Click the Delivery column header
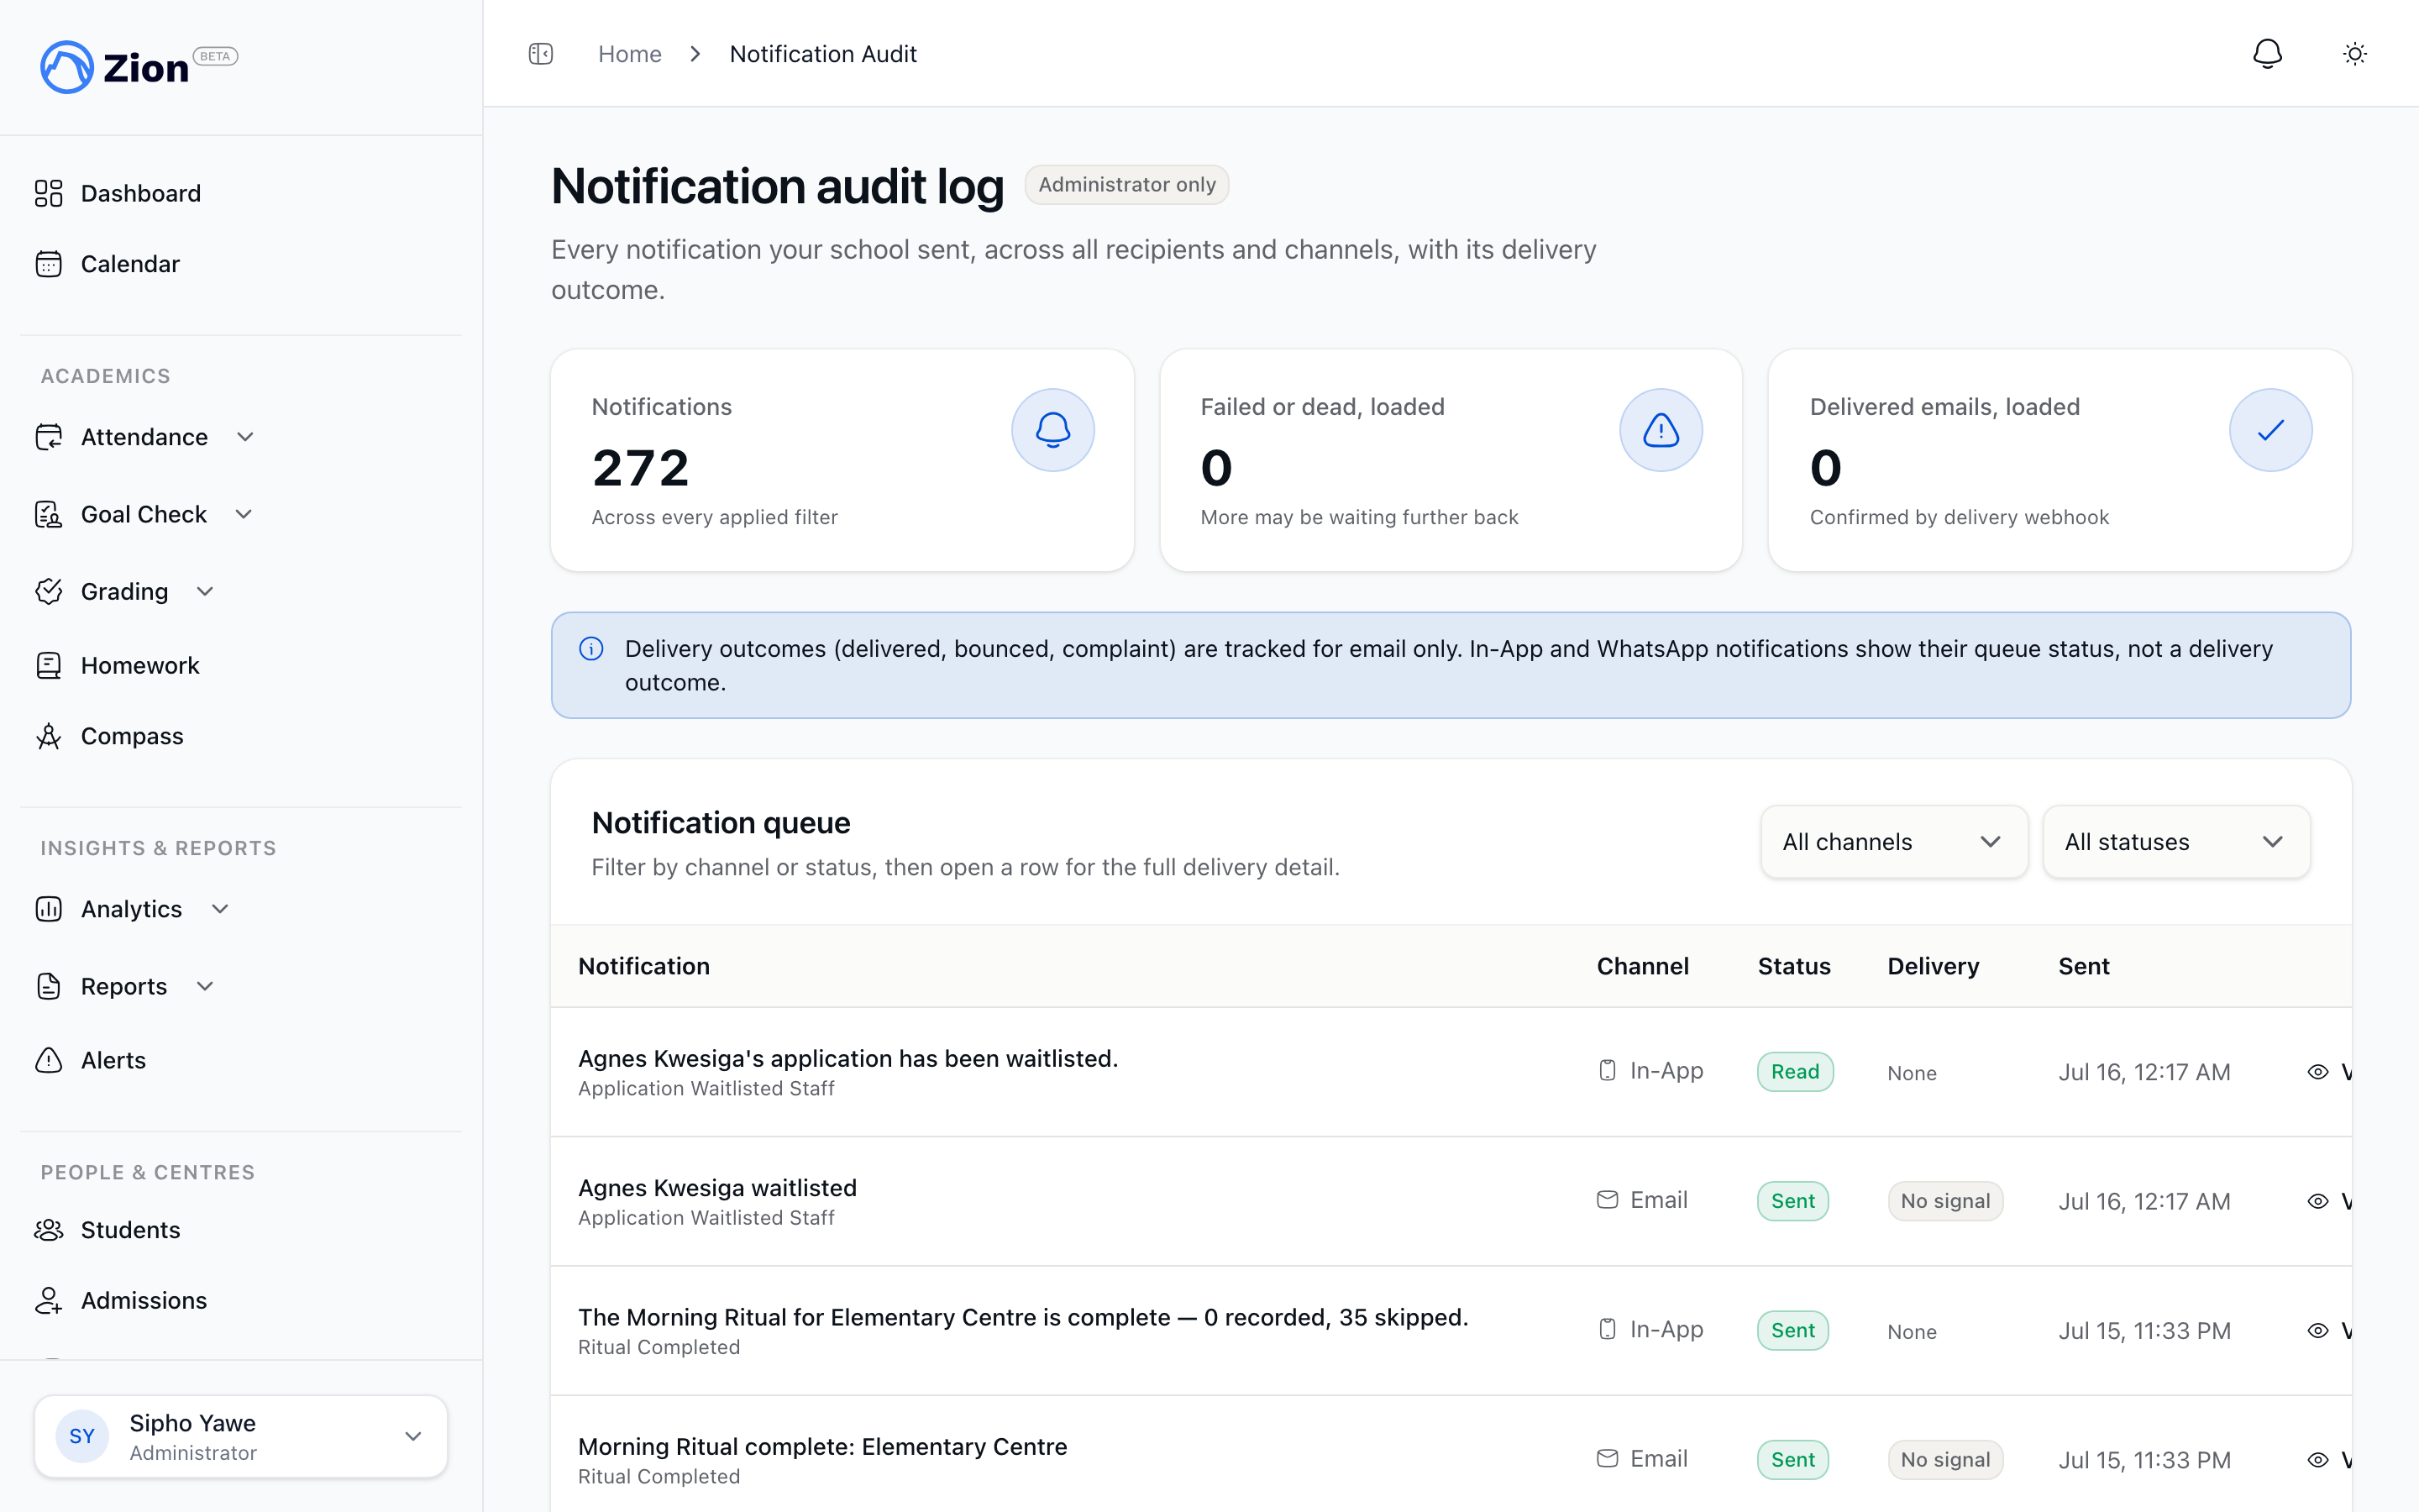 tap(1932, 966)
